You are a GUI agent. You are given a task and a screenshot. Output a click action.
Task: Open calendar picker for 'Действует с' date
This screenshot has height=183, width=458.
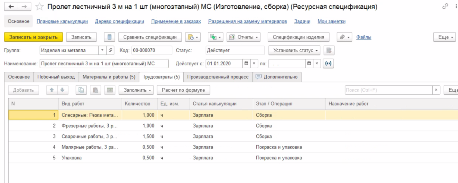[246, 63]
